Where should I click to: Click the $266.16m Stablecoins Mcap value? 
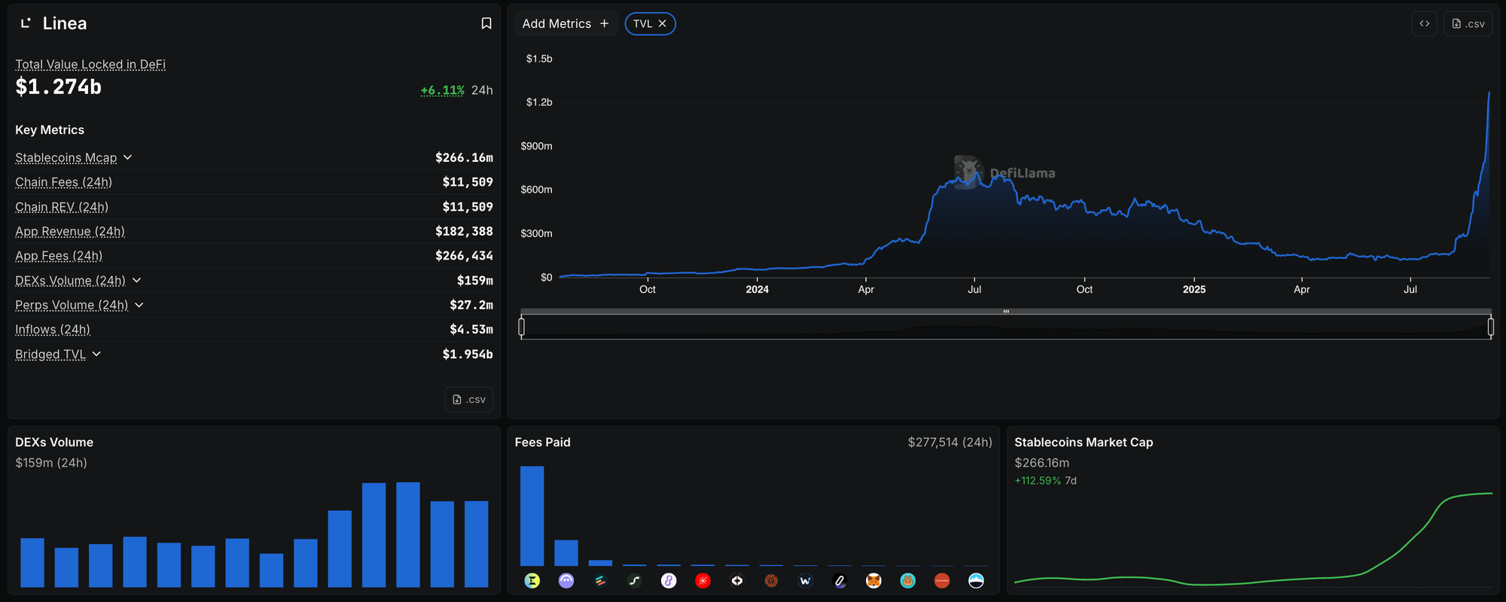click(x=464, y=157)
